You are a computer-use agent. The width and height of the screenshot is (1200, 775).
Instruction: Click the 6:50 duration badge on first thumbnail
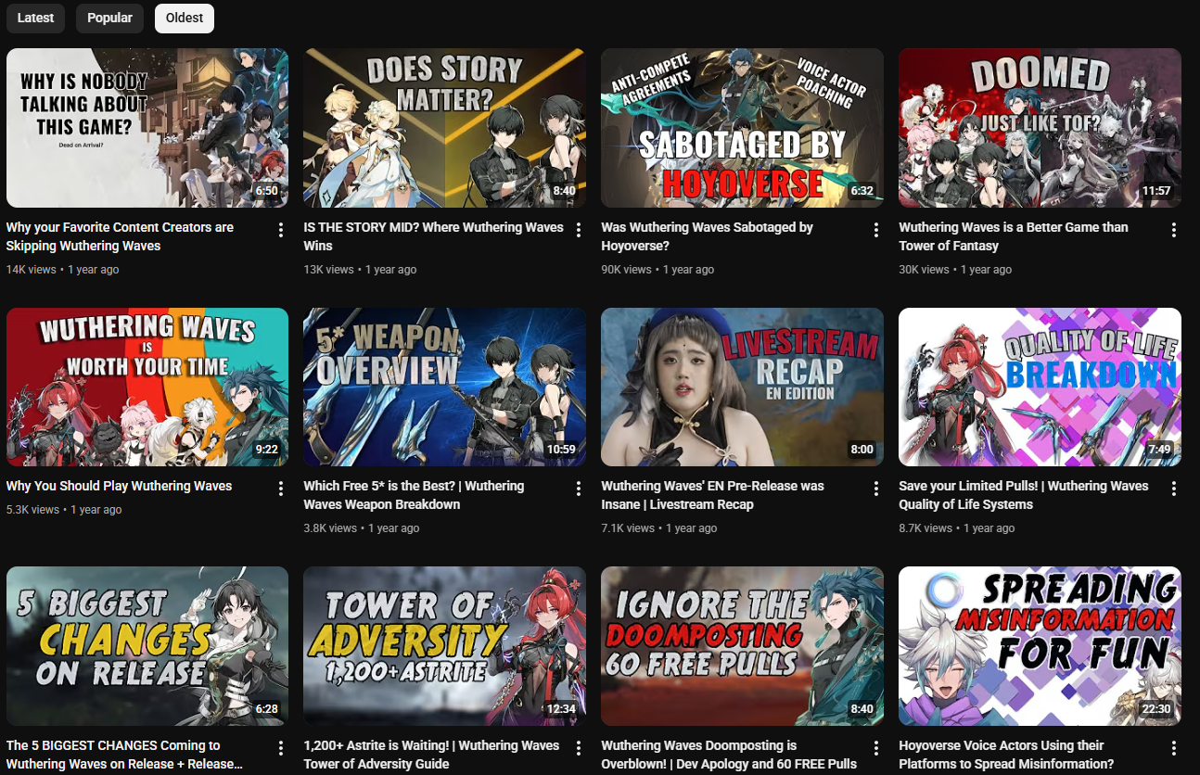(267, 191)
